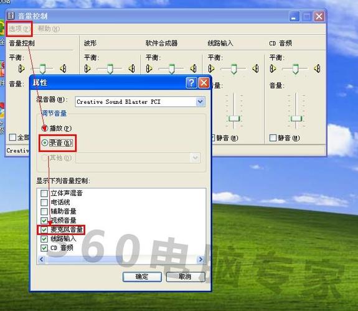Image resolution: width=358 pixels, height=311 pixels.
Task: Toggle the 静音 checkbox under 线路输入
Action: pos(213,138)
